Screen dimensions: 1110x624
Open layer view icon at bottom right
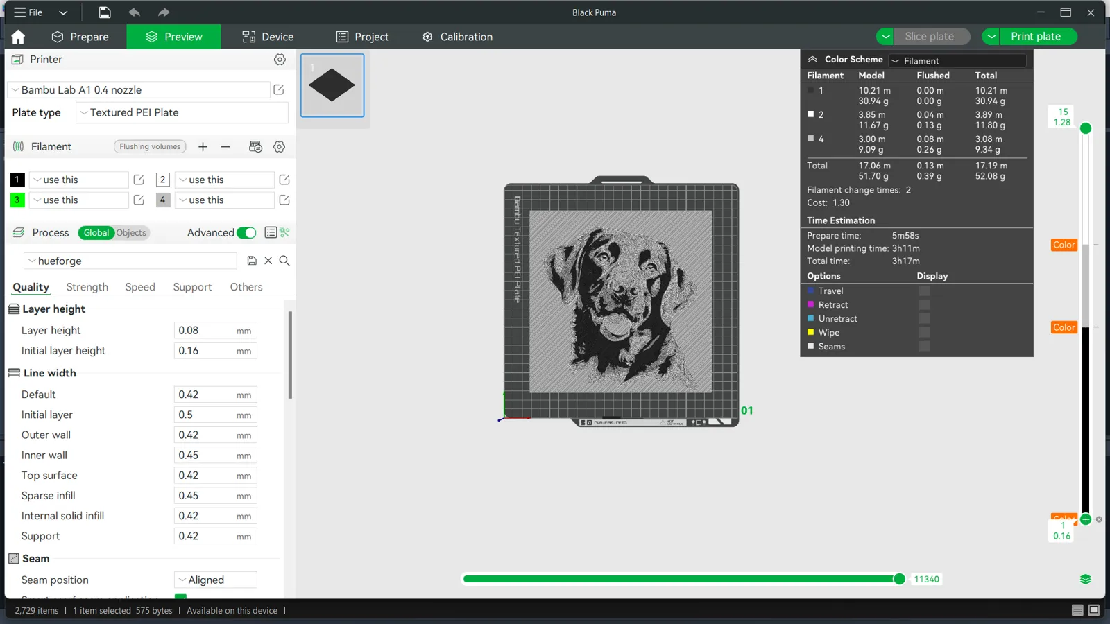1086,580
